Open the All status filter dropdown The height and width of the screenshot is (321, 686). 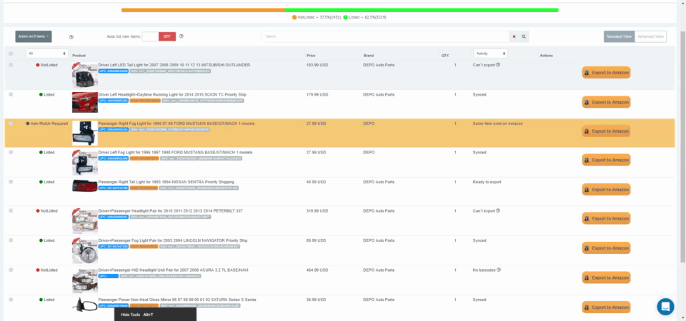point(47,53)
